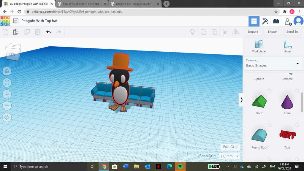The height and width of the screenshot is (171, 304).
Task: Switch to 3D design grid view
Action: (x=254, y=21)
